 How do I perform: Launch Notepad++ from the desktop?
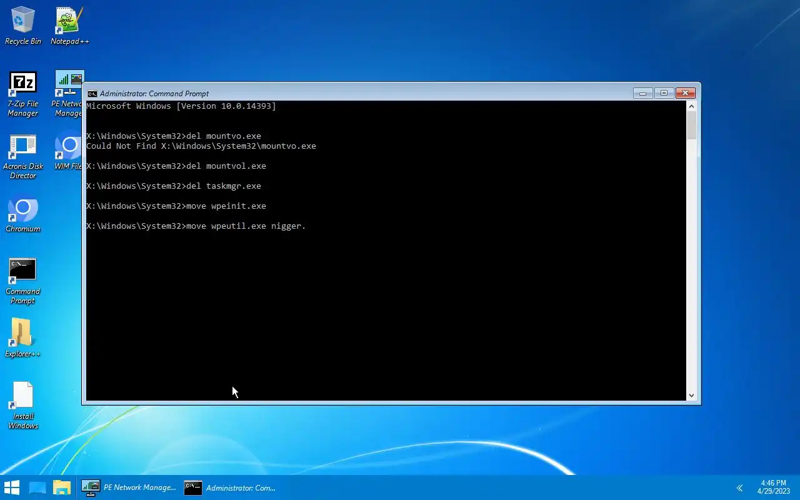(69, 26)
